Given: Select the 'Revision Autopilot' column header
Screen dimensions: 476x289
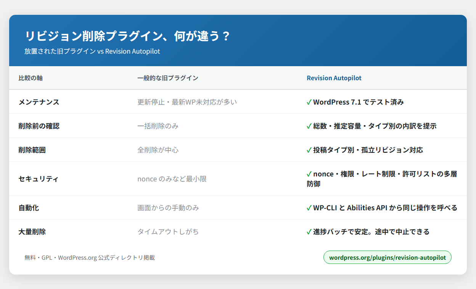Looking at the screenshot, I should [x=334, y=78].
